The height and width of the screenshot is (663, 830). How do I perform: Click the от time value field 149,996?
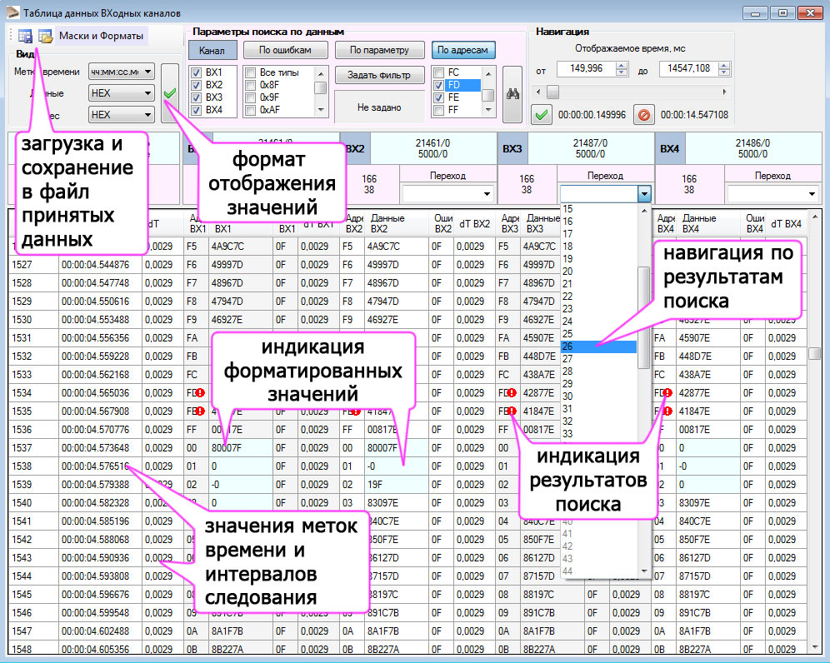585,69
